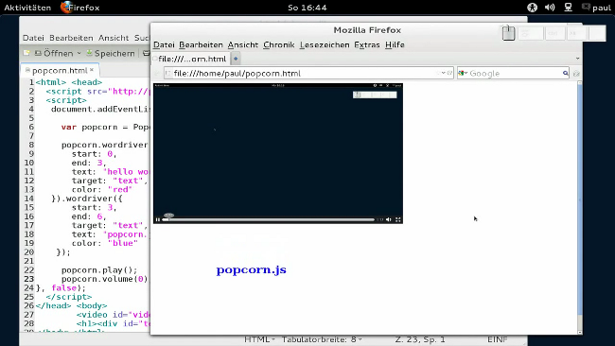The width and height of the screenshot is (615, 346).
Task: Select the popcorn.html tab in gedit
Action: (x=60, y=71)
